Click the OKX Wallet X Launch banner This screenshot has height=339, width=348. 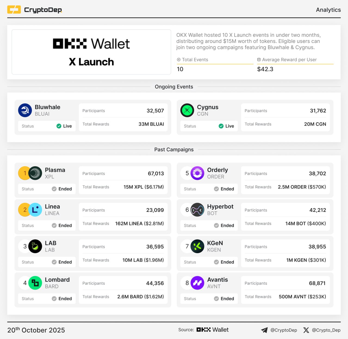point(91,52)
